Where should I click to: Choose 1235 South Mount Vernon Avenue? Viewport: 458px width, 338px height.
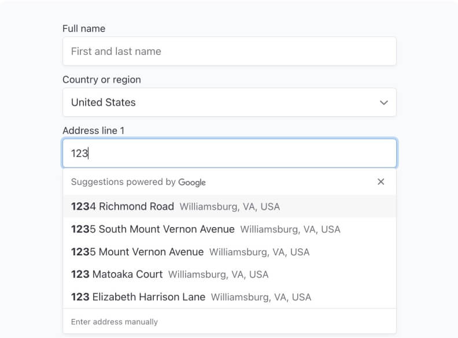[153, 229]
